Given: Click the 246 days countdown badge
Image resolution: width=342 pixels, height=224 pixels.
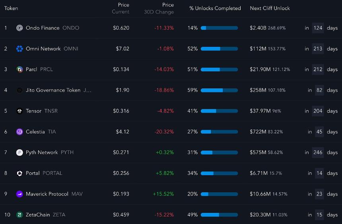Looking at the screenshot, I should coord(318,153).
